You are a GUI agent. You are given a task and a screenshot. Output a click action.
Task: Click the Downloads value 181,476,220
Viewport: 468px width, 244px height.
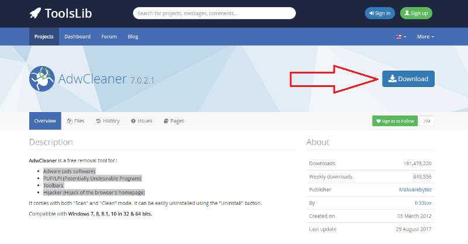point(418,163)
